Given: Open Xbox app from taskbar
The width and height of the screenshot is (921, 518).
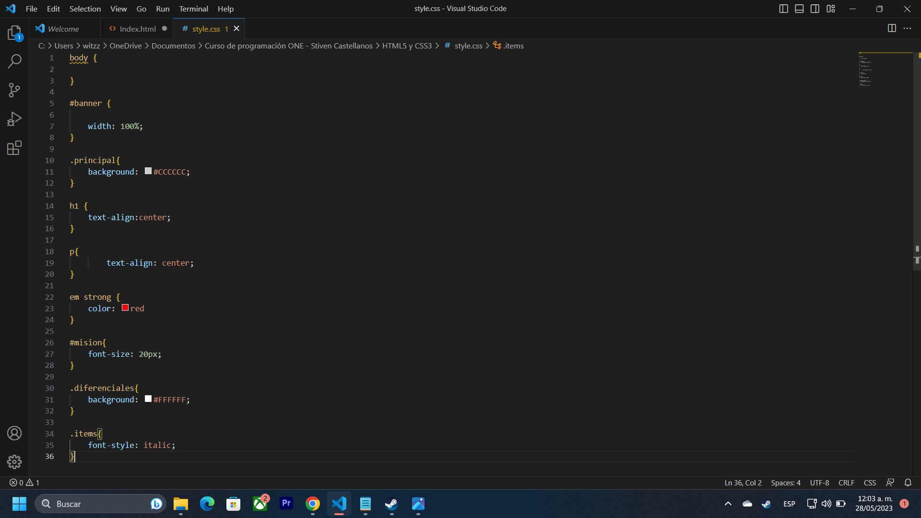Looking at the screenshot, I should (260, 504).
